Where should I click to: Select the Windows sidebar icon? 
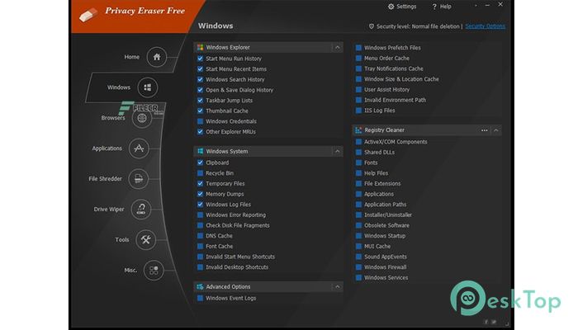148,87
